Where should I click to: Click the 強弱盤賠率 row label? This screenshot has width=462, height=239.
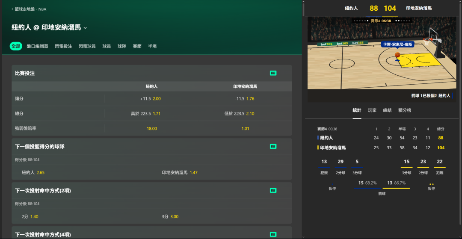coord(26,128)
